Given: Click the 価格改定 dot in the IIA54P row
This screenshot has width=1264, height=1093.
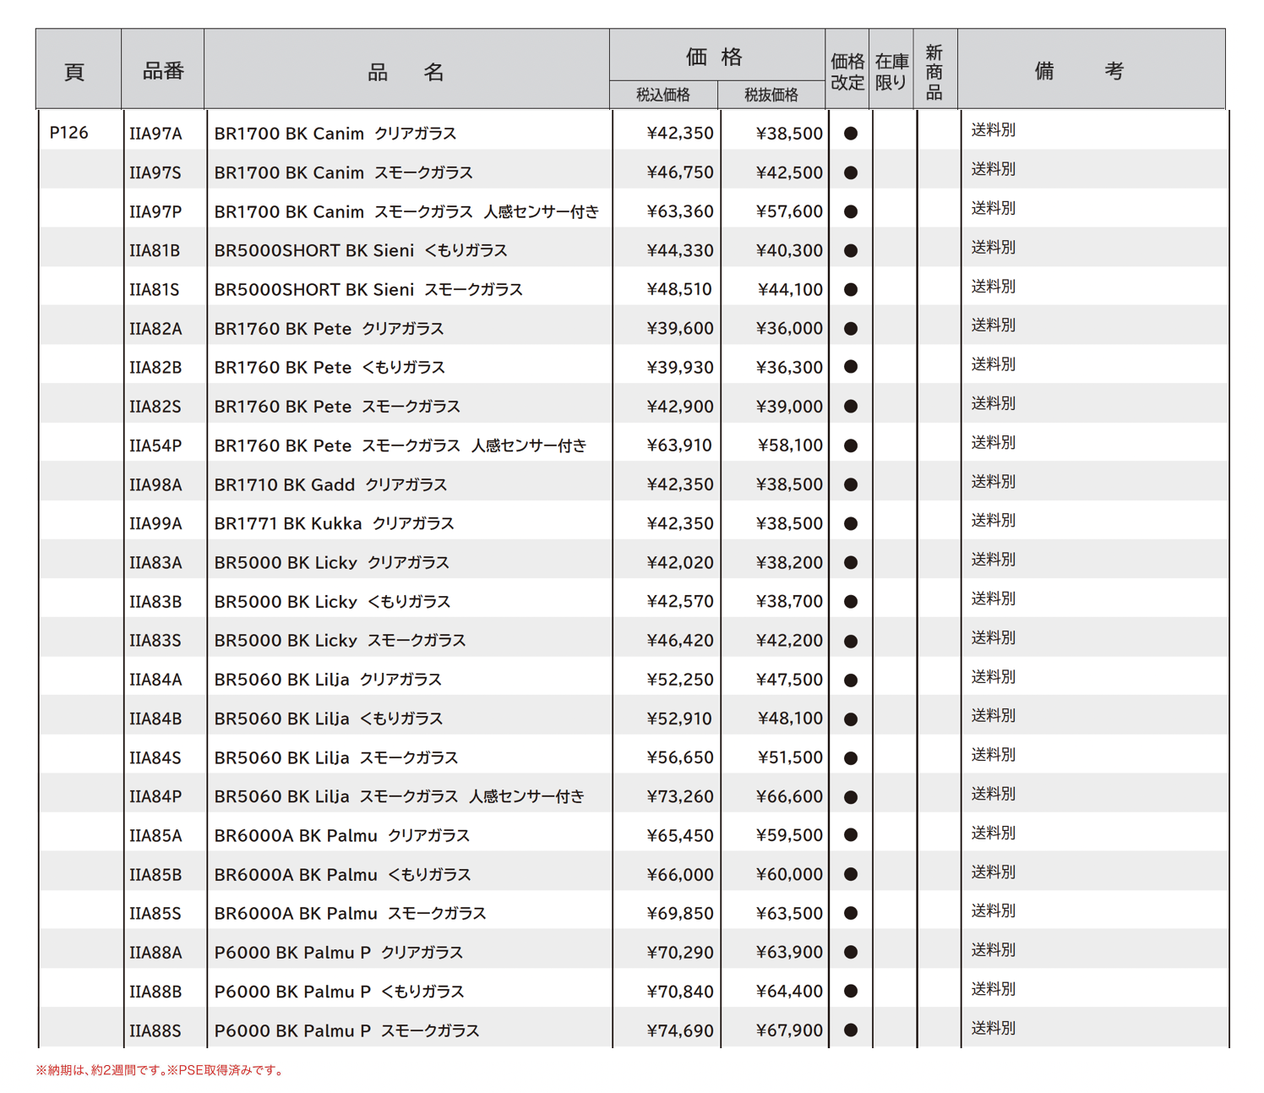Looking at the screenshot, I should [x=850, y=445].
